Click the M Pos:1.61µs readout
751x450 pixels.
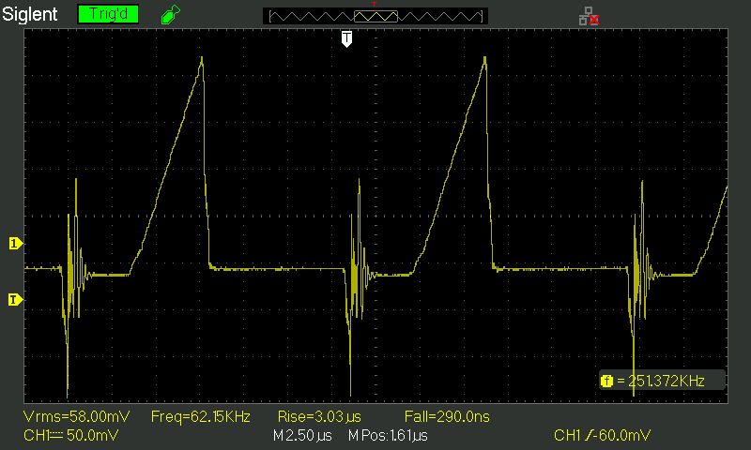[388, 435]
